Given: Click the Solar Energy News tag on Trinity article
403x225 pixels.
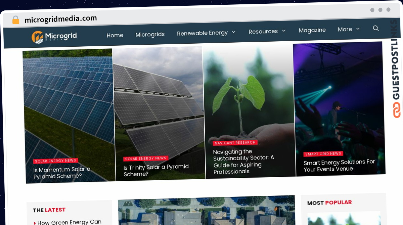Looking at the screenshot, I should [x=146, y=159].
